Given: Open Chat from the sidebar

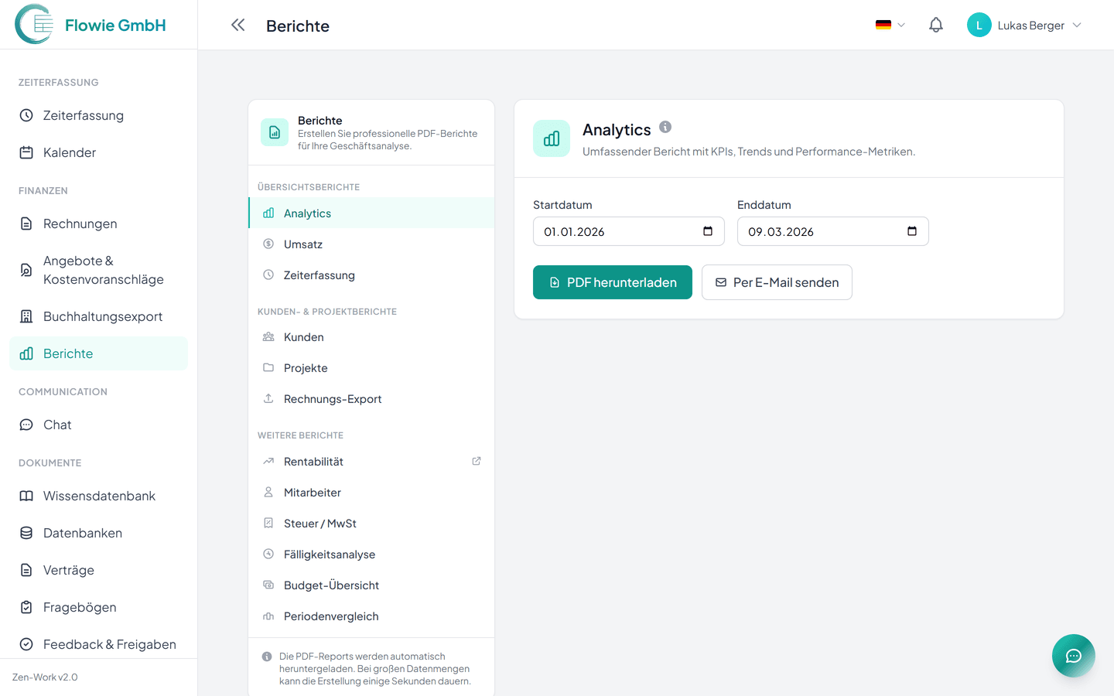Looking at the screenshot, I should pyautogui.click(x=57, y=425).
